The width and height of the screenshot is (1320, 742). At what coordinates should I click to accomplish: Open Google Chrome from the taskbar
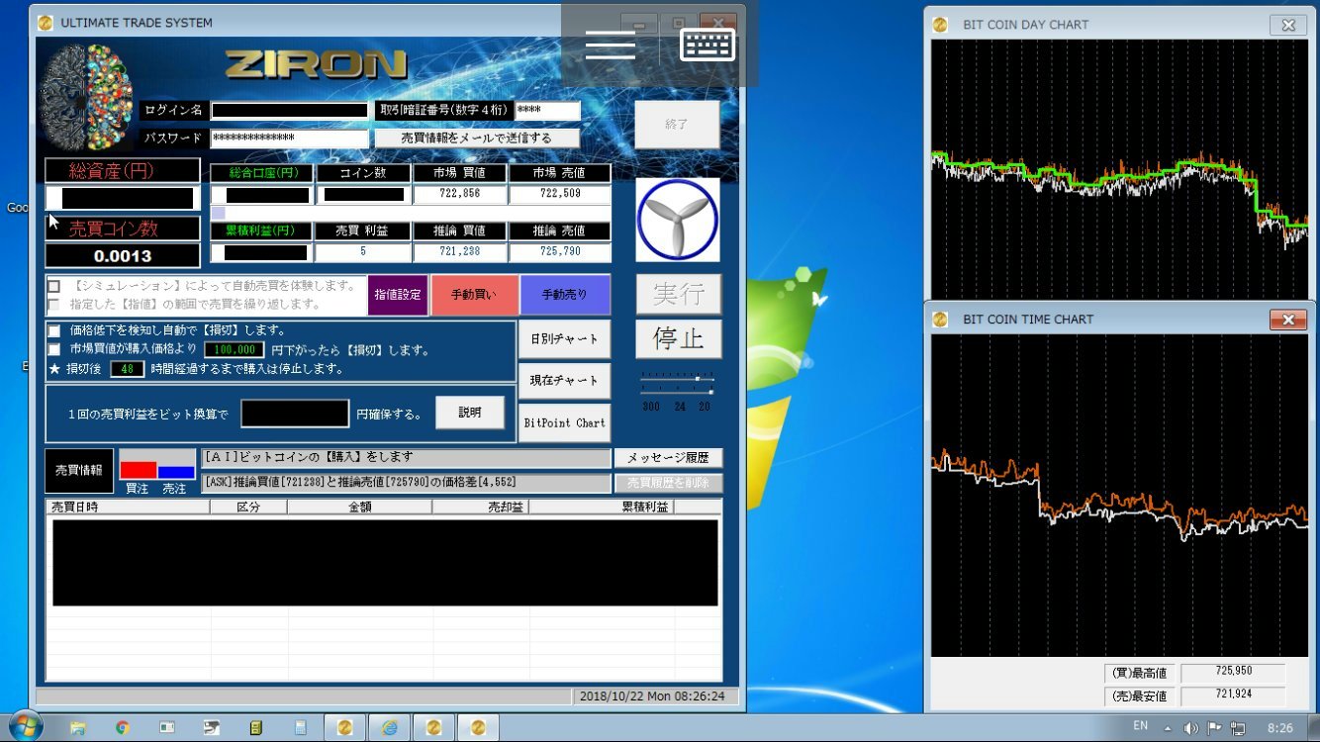click(x=123, y=727)
